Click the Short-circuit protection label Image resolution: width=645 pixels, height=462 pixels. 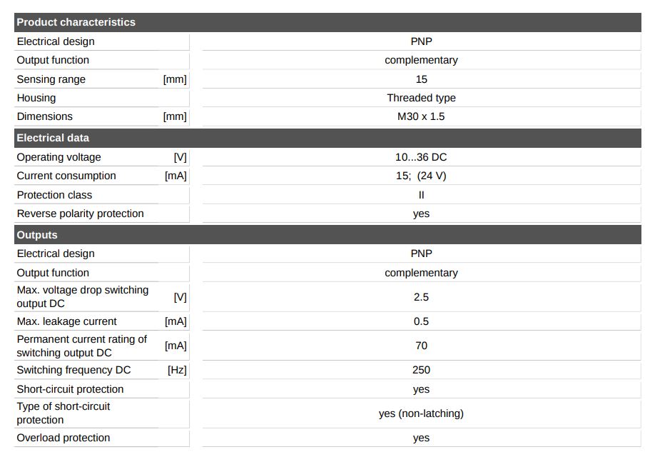70,389
